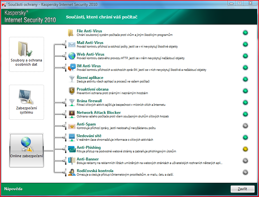The height and width of the screenshot is (197, 259).
Task: Open the Brána firewall link
Action: pos(89,101)
